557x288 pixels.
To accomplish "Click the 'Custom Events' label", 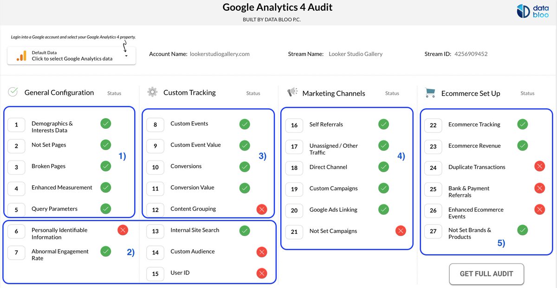I will 189,124.
